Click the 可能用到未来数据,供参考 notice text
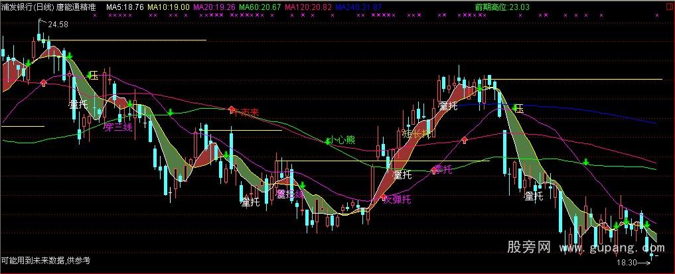Image resolution: width=675 pixels, height=274 pixels. coord(45,260)
